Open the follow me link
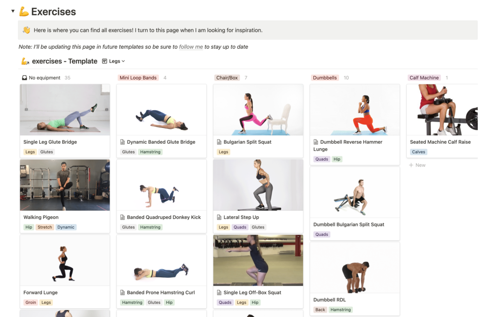The height and width of the screenshot is (317, 485). pyautogui.click(x=191, y=47)
